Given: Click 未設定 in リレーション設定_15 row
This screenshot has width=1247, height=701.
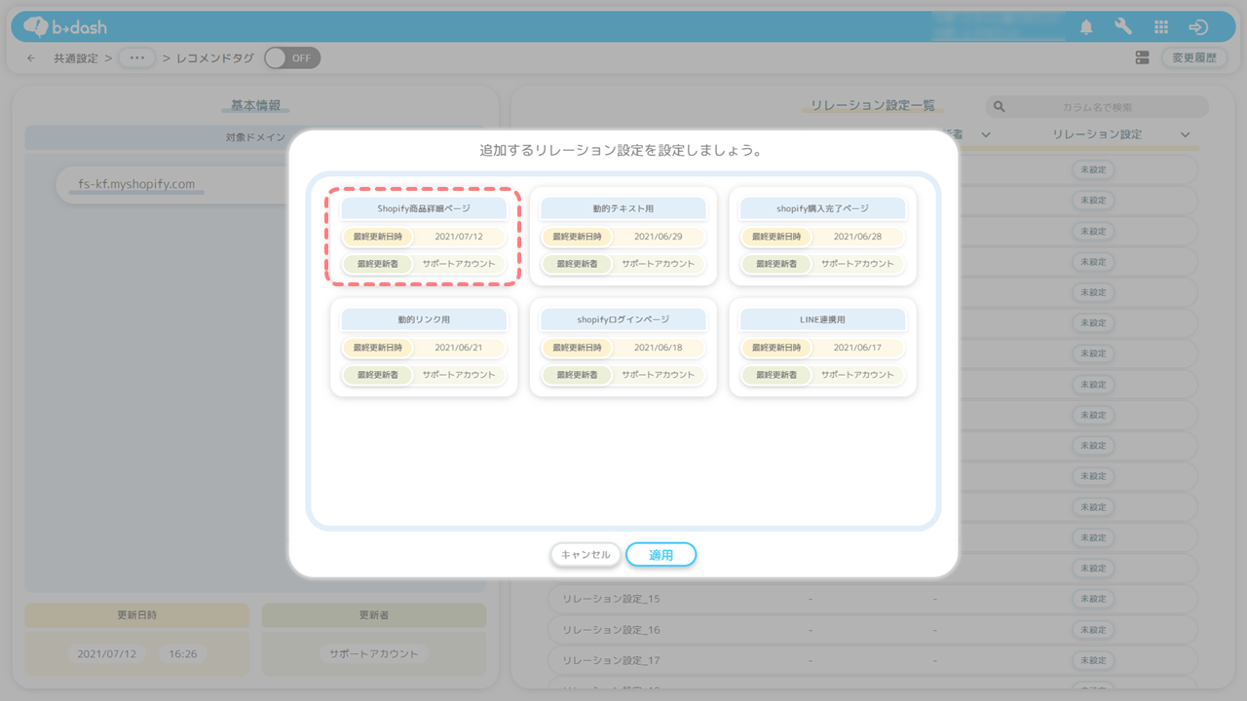Looking at the screenshot, I should 1093,599.
